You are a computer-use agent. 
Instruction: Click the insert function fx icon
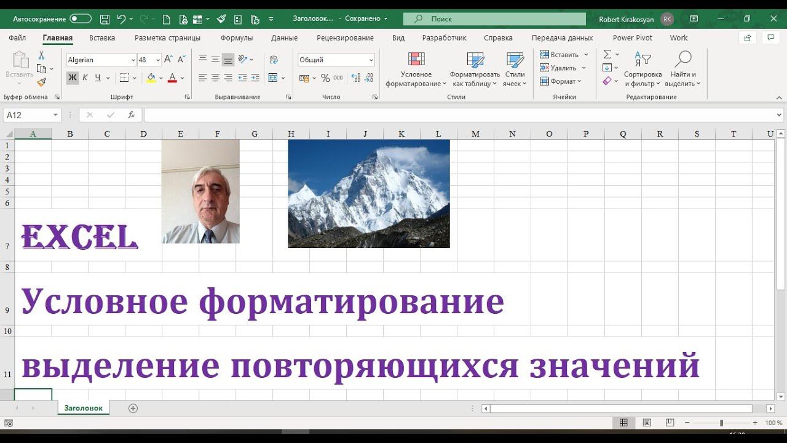point(131,115)
